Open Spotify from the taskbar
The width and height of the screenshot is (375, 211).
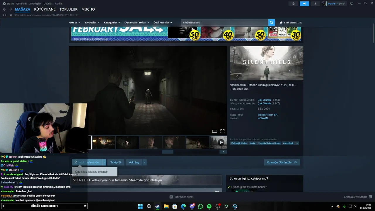(209, 206)
